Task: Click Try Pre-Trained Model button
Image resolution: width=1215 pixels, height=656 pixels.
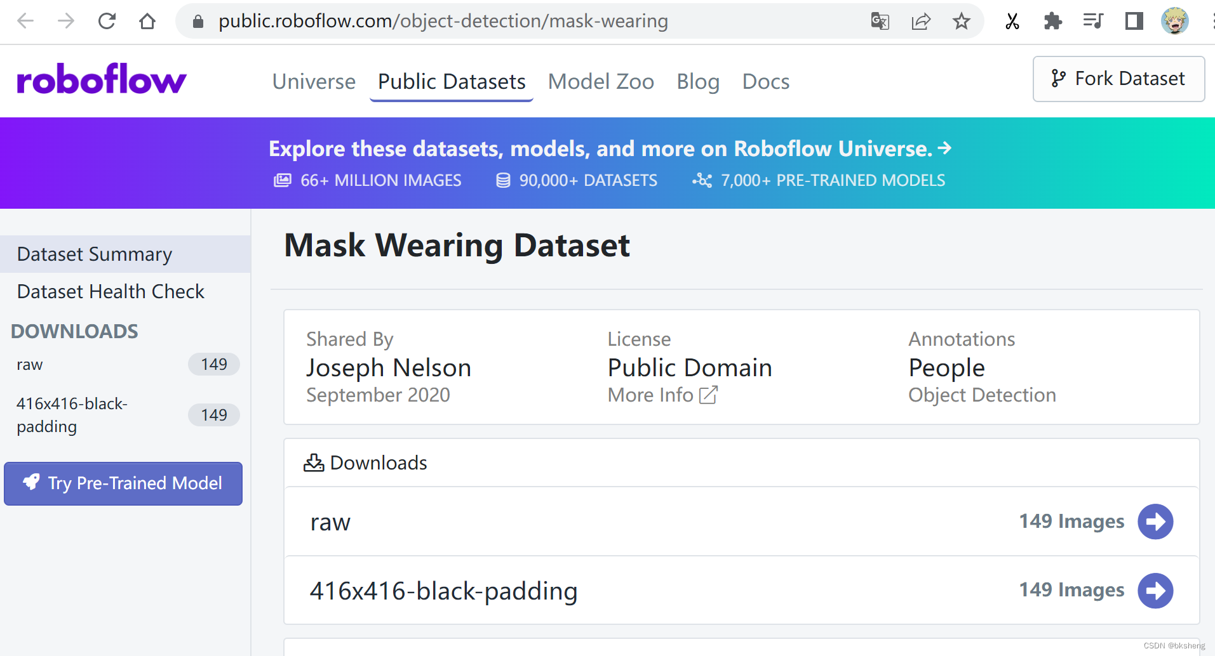Action: tap(123, 483)
